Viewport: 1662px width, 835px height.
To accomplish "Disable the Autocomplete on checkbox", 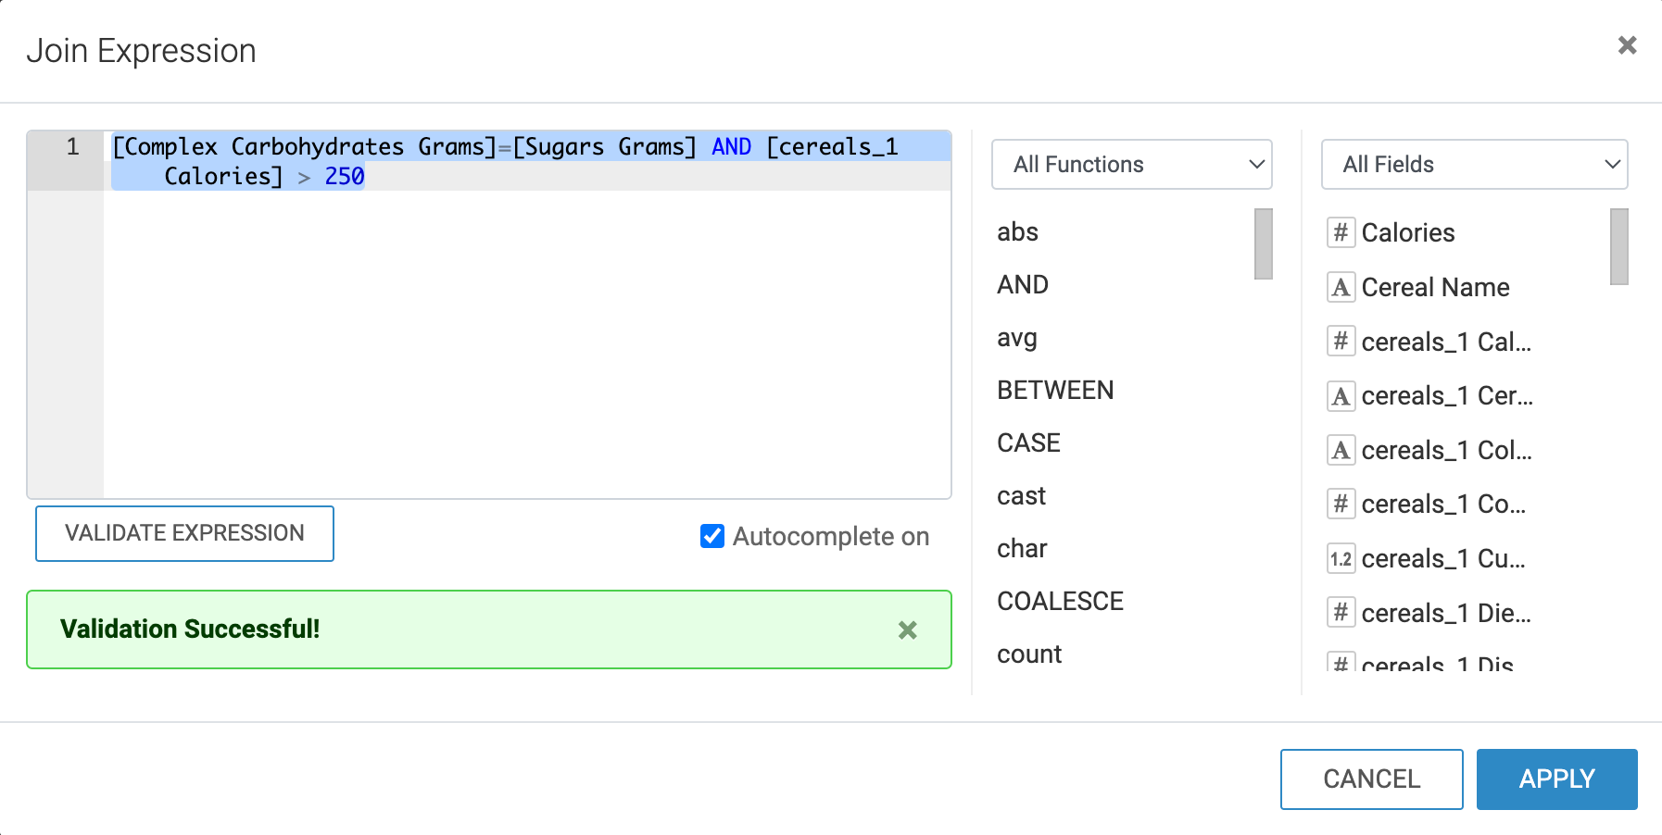I will (x=712, y=536).
